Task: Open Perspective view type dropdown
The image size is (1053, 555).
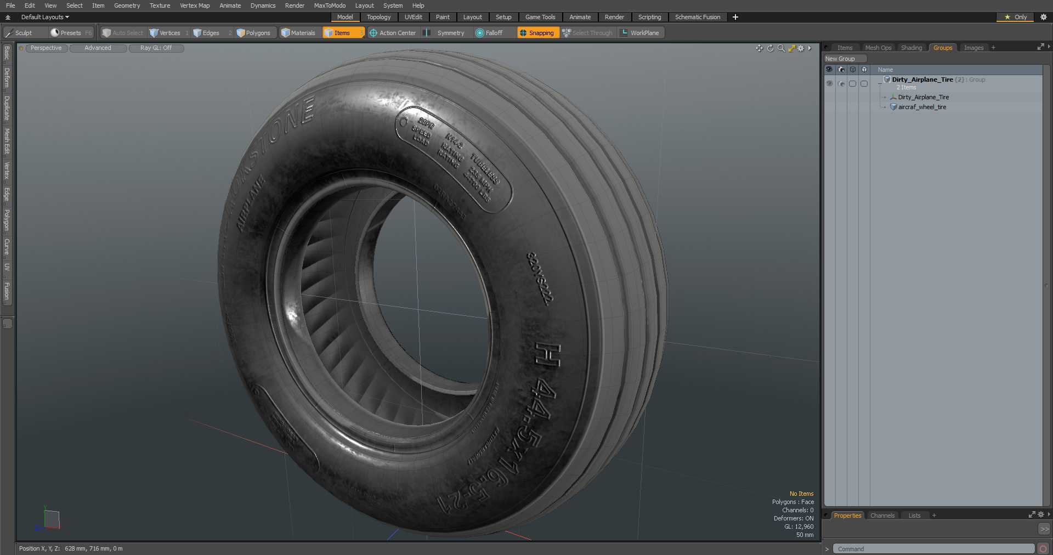Action: click(x=46, y=48)
